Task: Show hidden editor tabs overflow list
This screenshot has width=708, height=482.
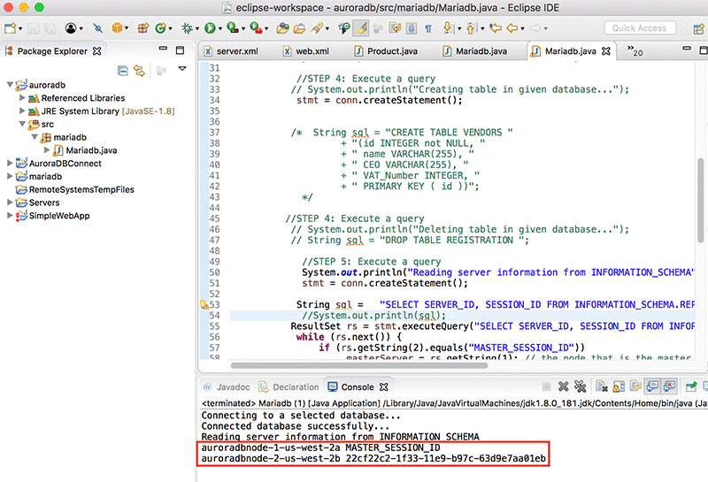Action: pyautogui.click(x=635, y=52)
